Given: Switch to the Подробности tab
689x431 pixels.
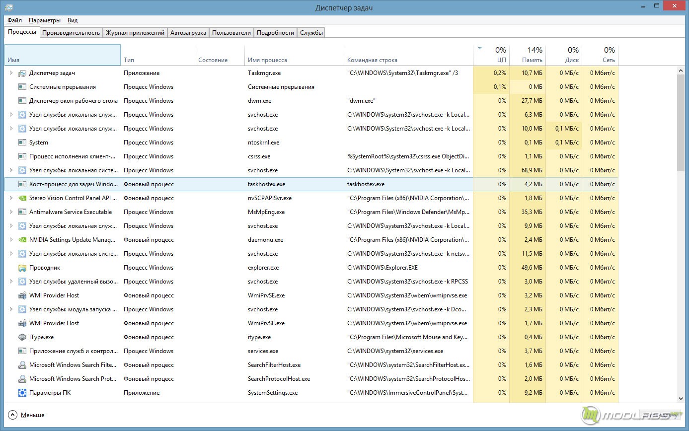Looking at the screenshot, I should [x=276, y=33].
